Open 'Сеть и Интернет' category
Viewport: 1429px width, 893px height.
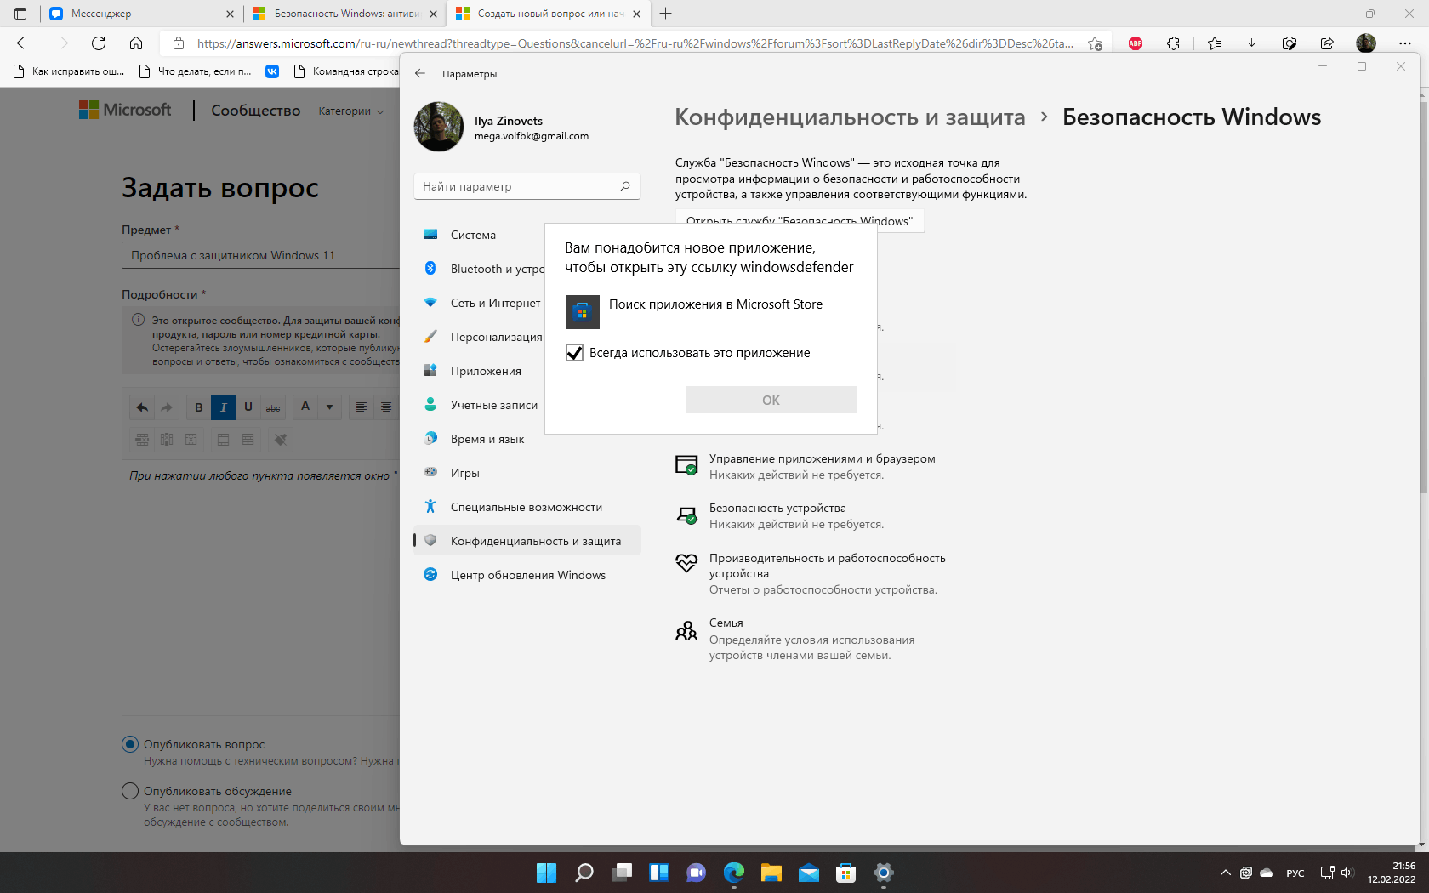479,303
